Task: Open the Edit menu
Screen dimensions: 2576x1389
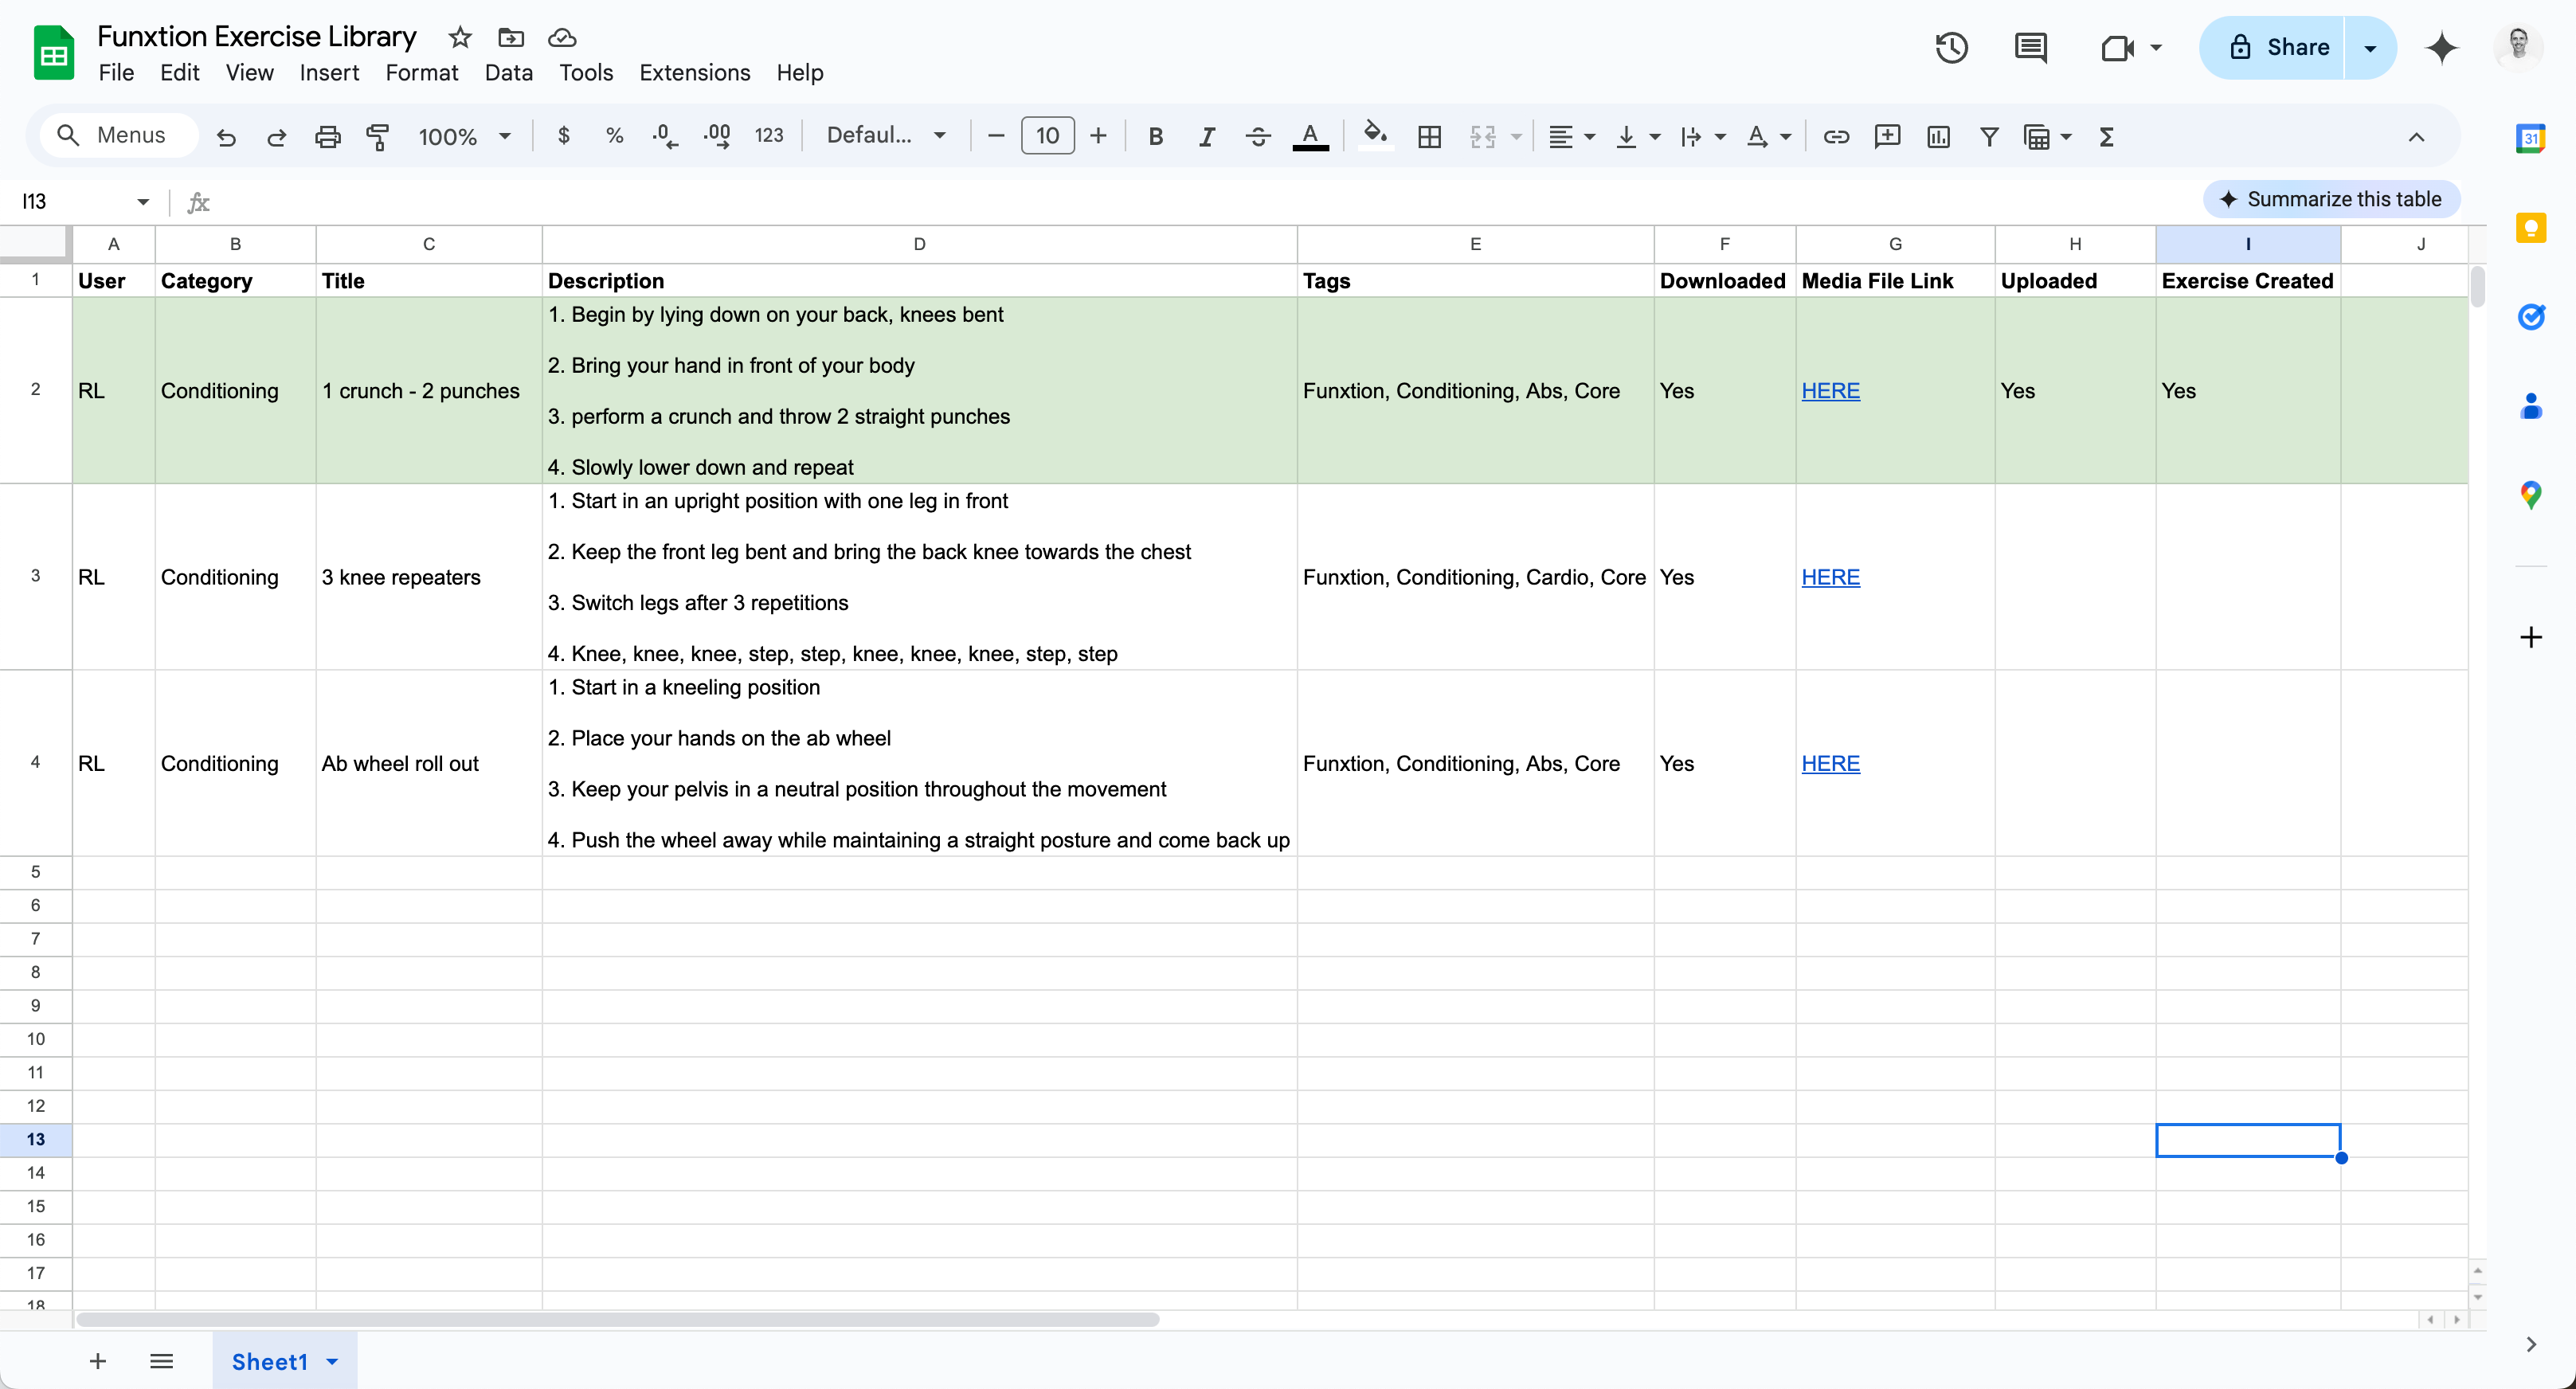Action: tap(179, 73)
